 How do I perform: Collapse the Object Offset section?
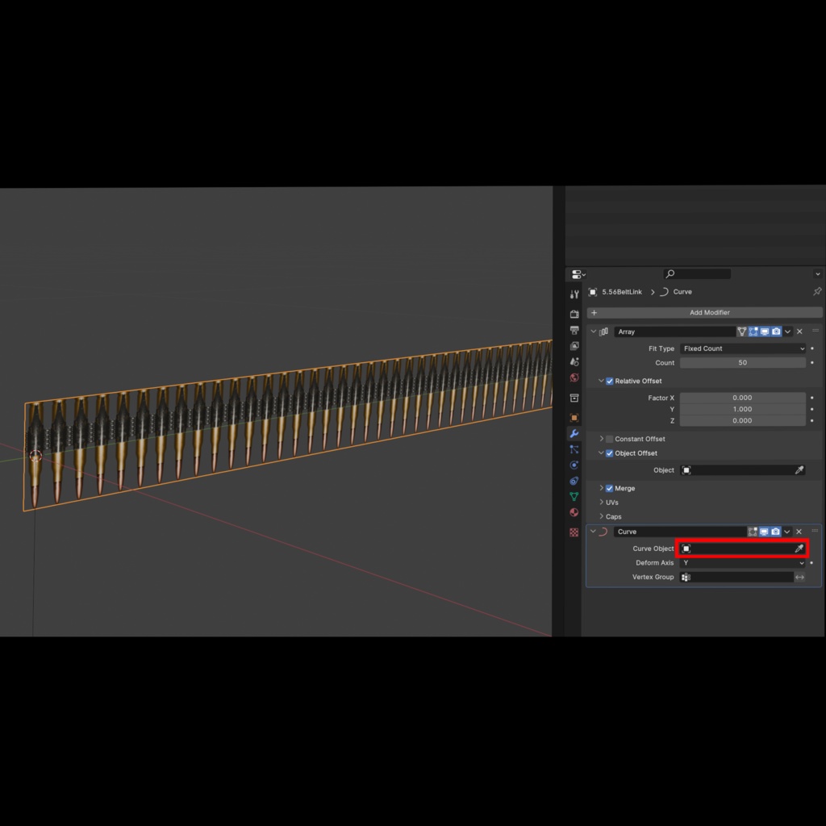601,453
